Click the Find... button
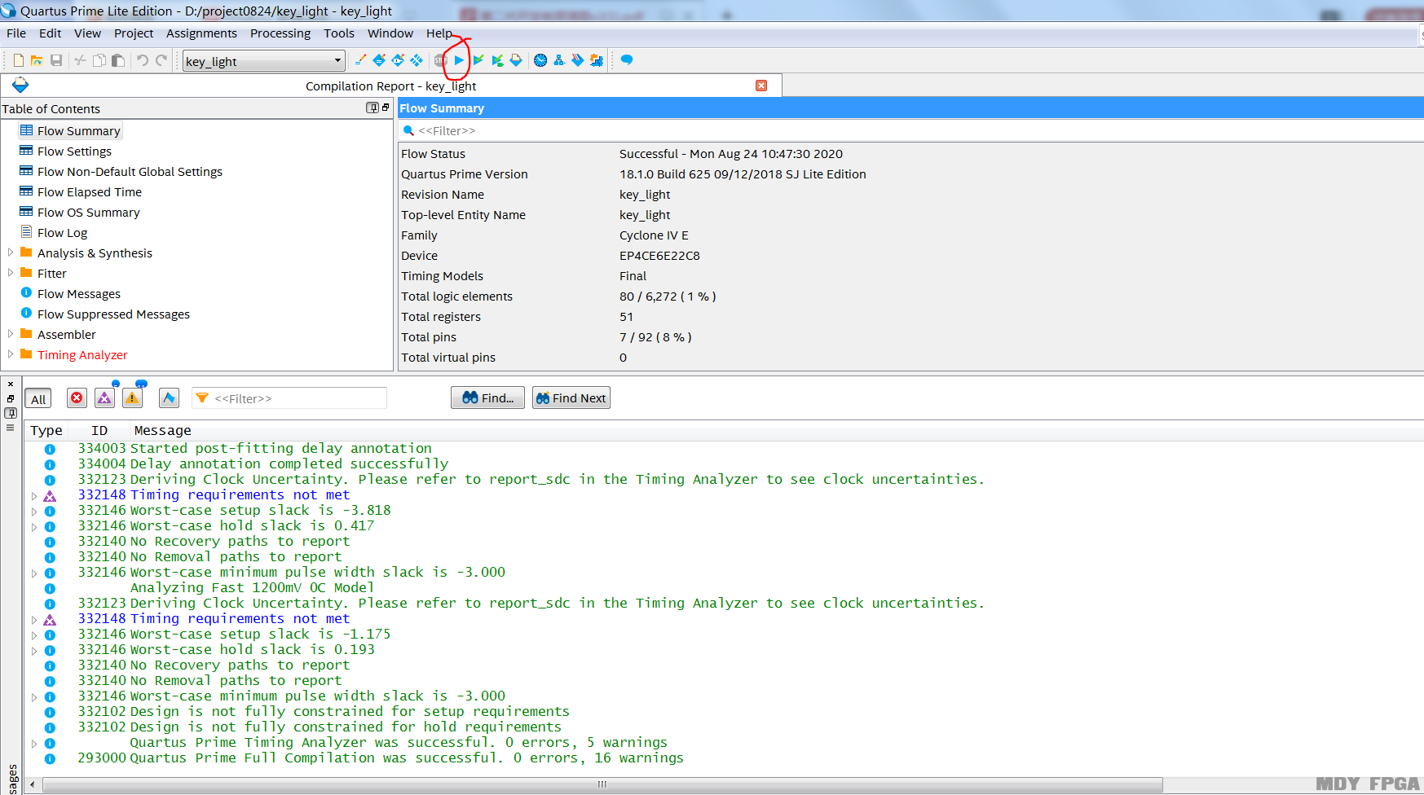Screen dimensions: 1424x795 coord(487,398)
